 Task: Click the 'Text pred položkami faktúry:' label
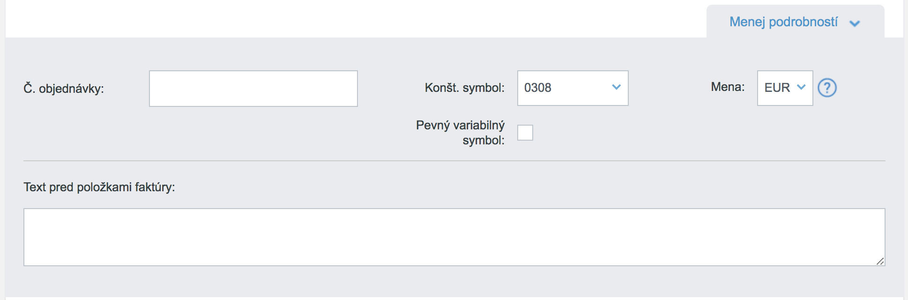[99, 187]
